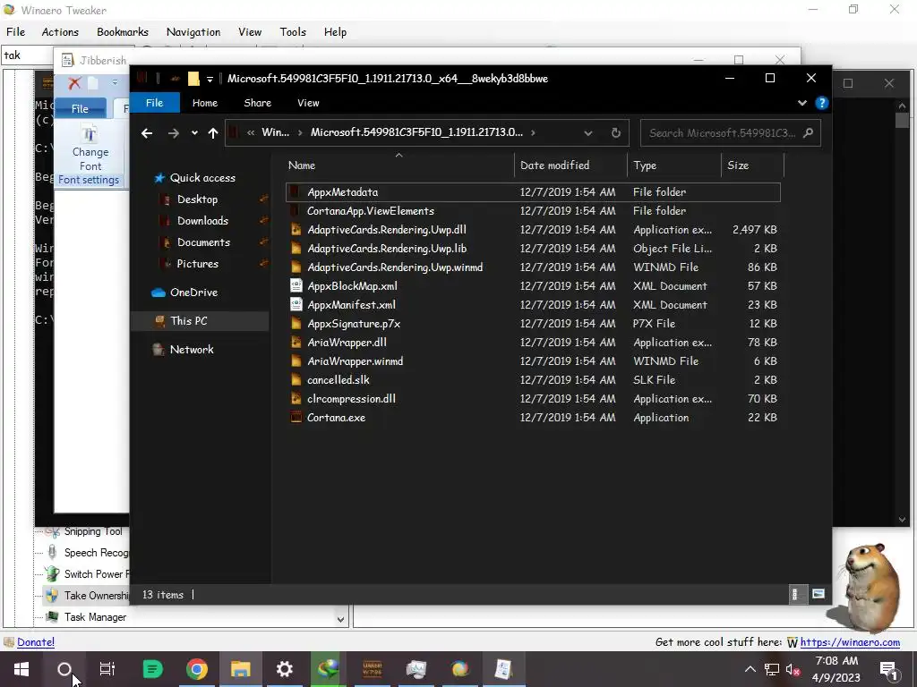The height and width of the screenshot is (687, 917).
Task: Open Winaero Tweaker Tools menu
Action: point(293,32)
